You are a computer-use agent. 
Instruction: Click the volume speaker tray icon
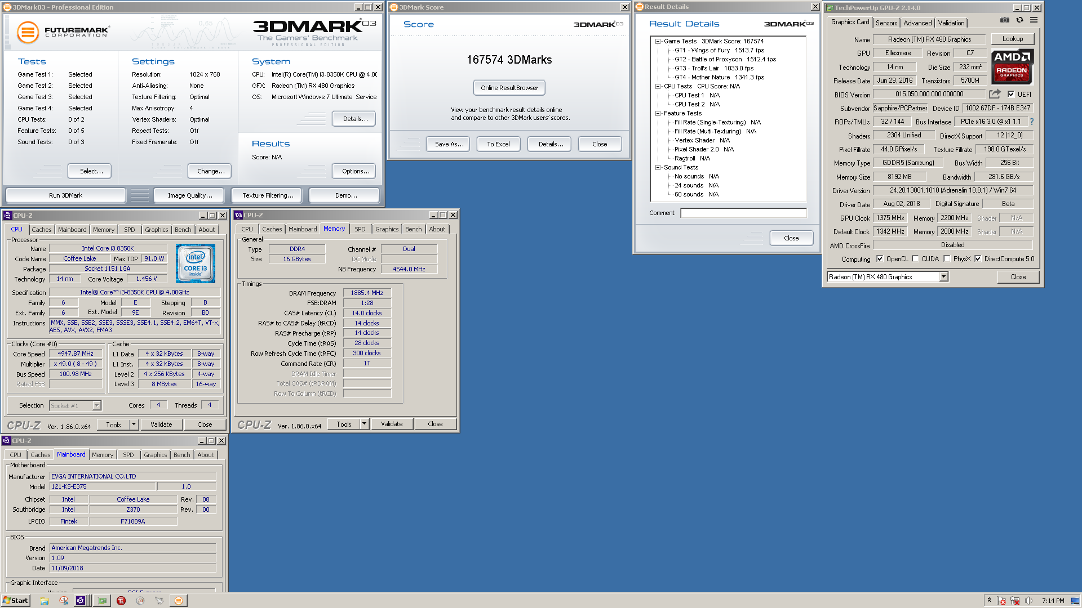pyautogui.click(x=1028, y=601)
